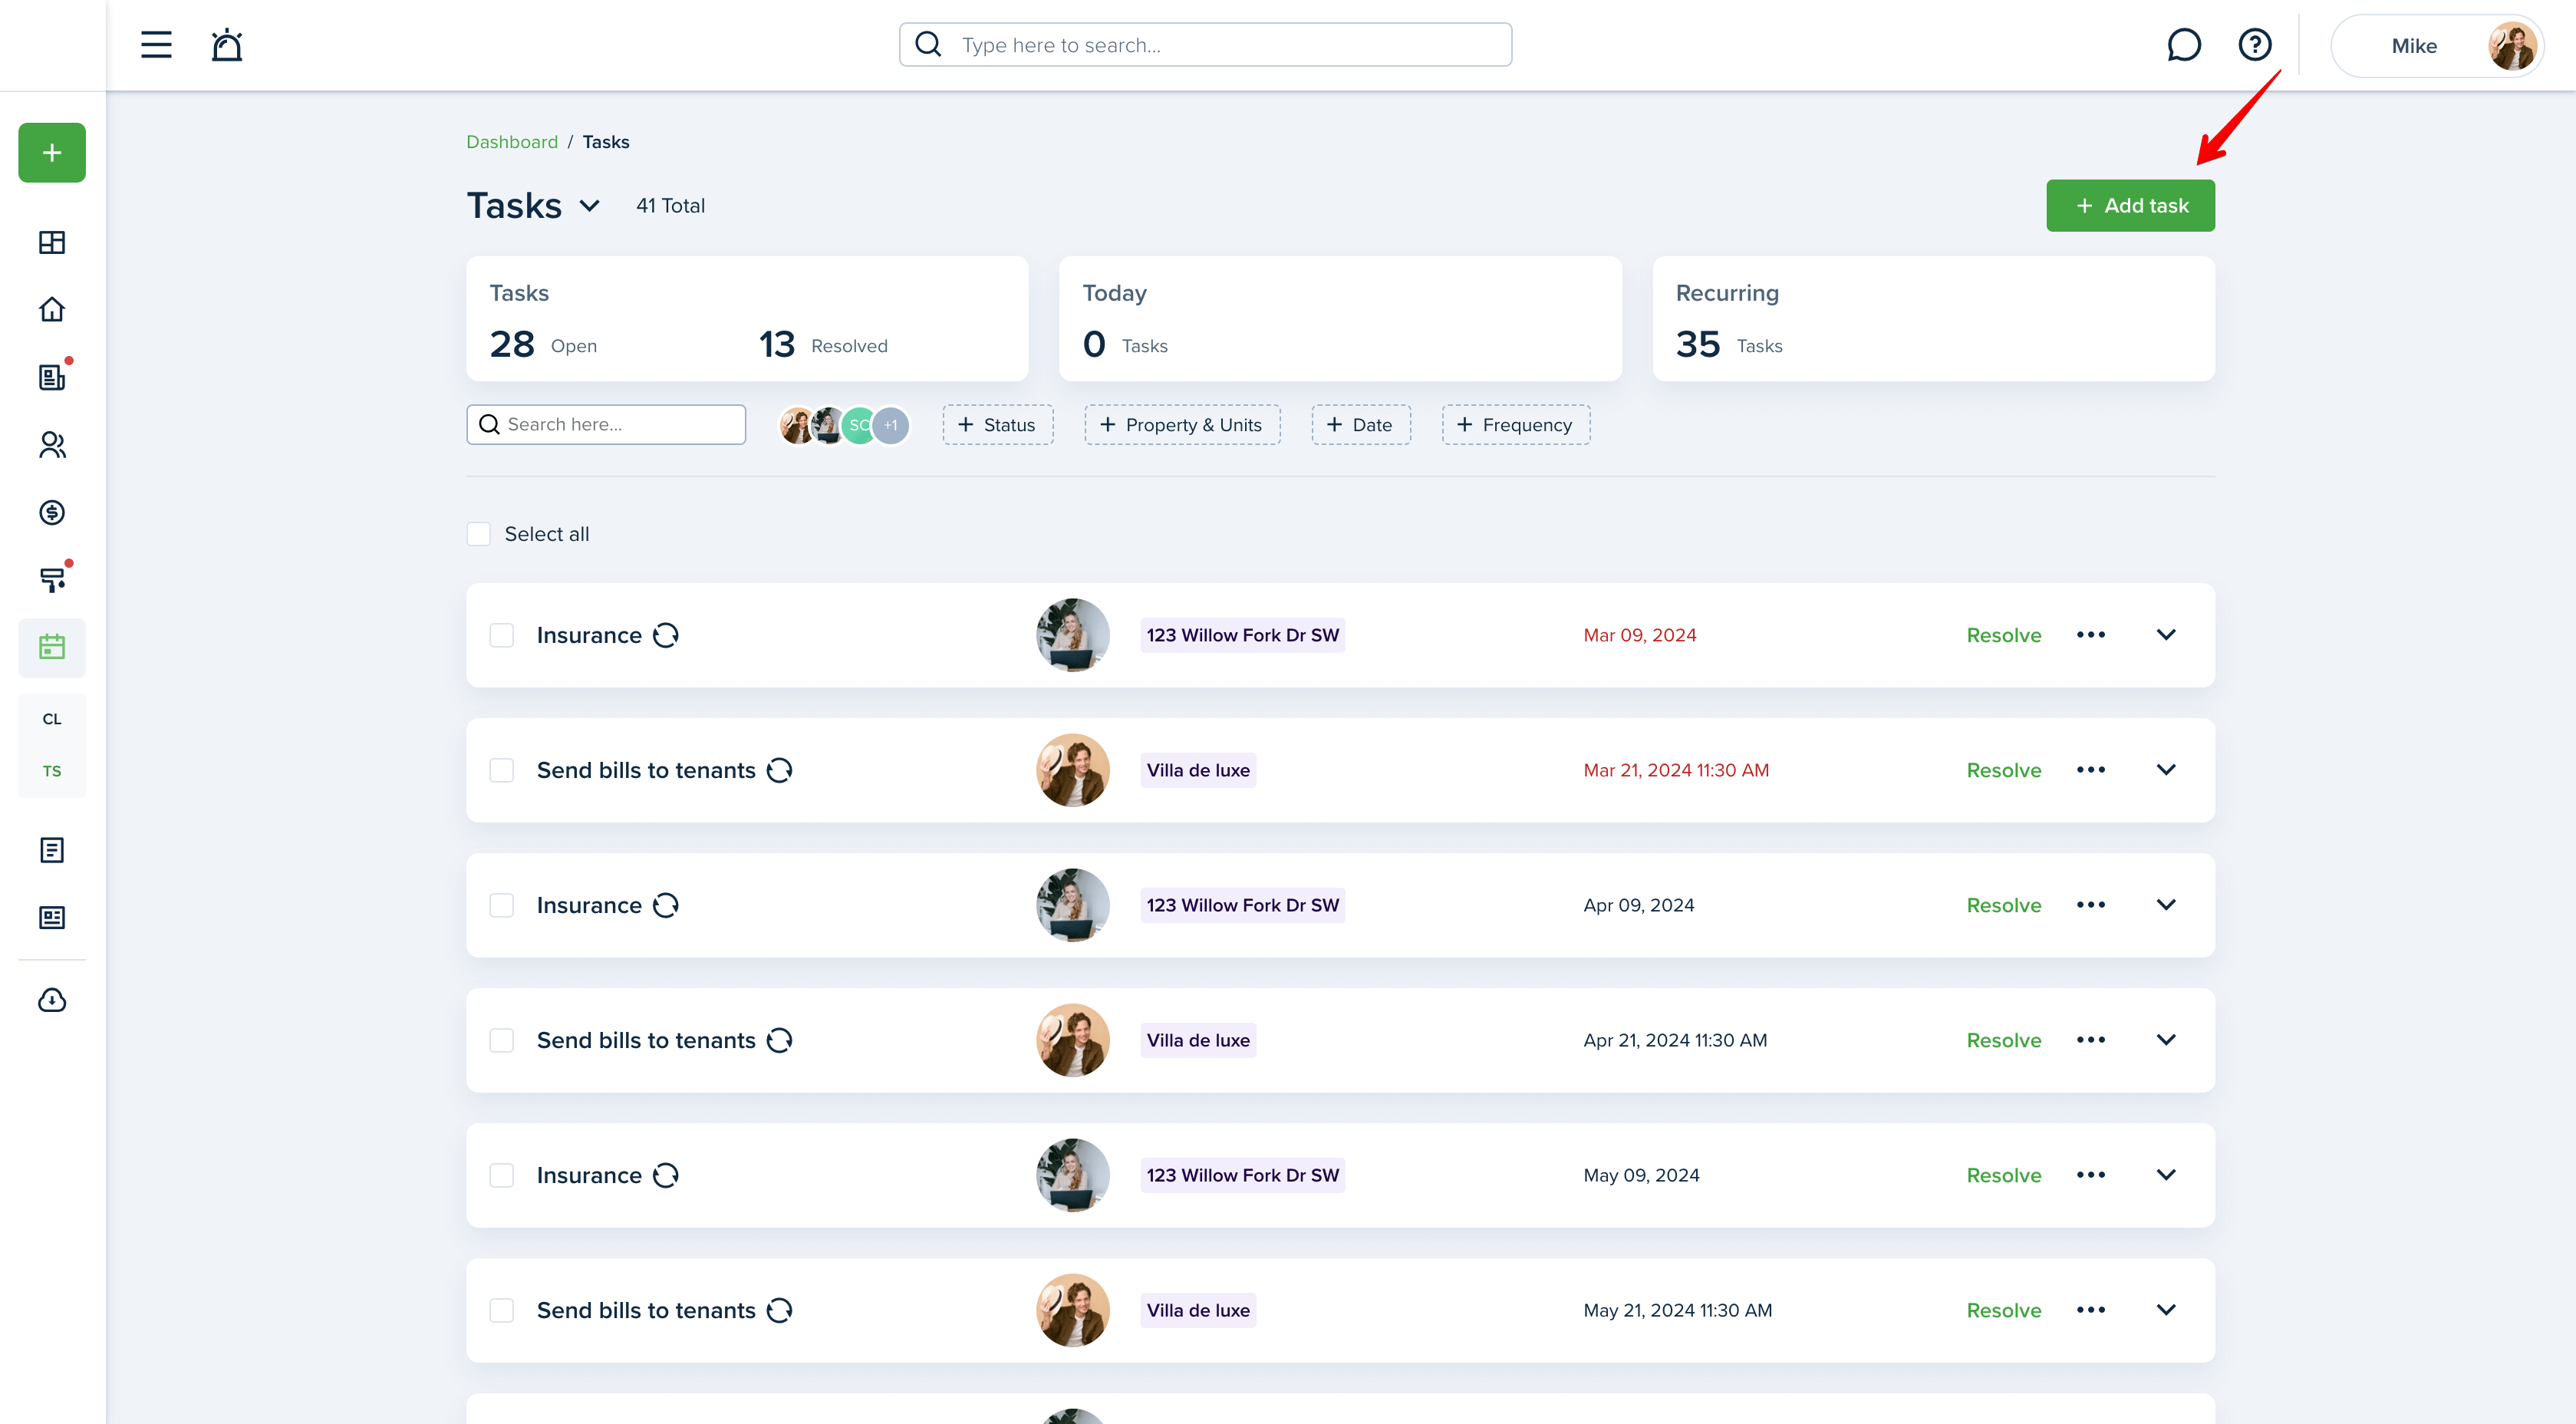Click the +1 assignee avatar filter

[x=891, y=425]
